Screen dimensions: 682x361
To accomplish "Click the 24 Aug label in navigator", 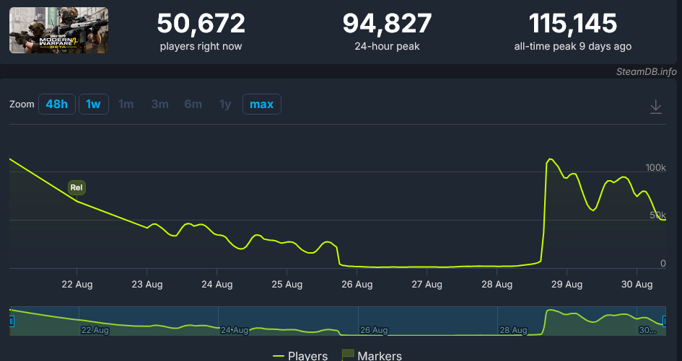I will [235, 330].
